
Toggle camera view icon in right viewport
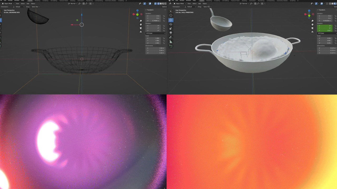click(313, 28)
